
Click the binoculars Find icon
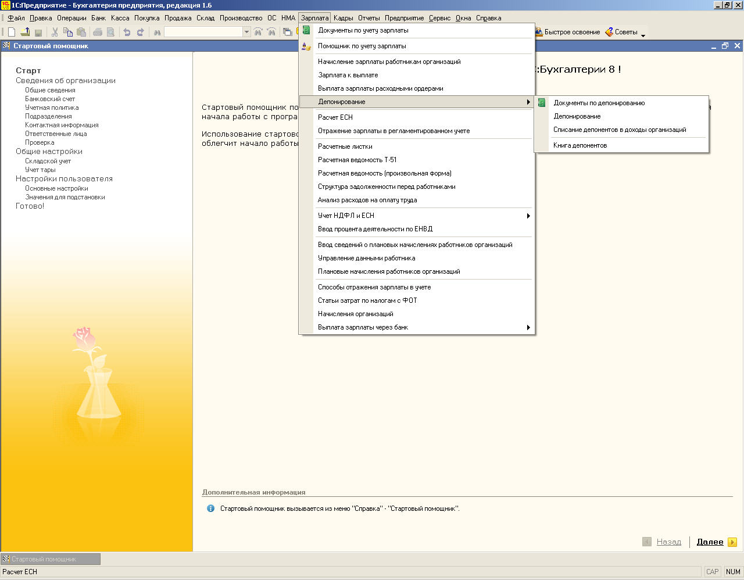157,33
